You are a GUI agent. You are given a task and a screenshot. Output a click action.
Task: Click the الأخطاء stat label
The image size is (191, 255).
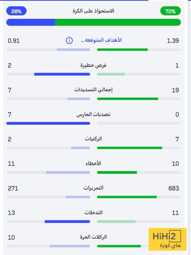pyautogui.click(x=93, y=163)
